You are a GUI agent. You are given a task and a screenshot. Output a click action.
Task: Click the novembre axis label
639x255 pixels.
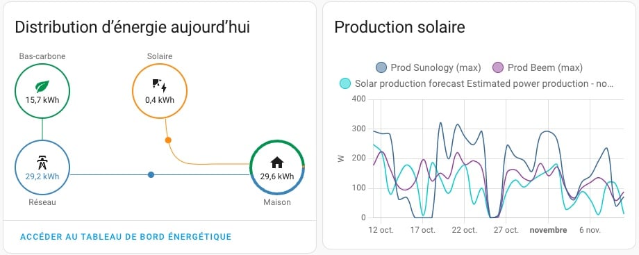coord(548,230)
